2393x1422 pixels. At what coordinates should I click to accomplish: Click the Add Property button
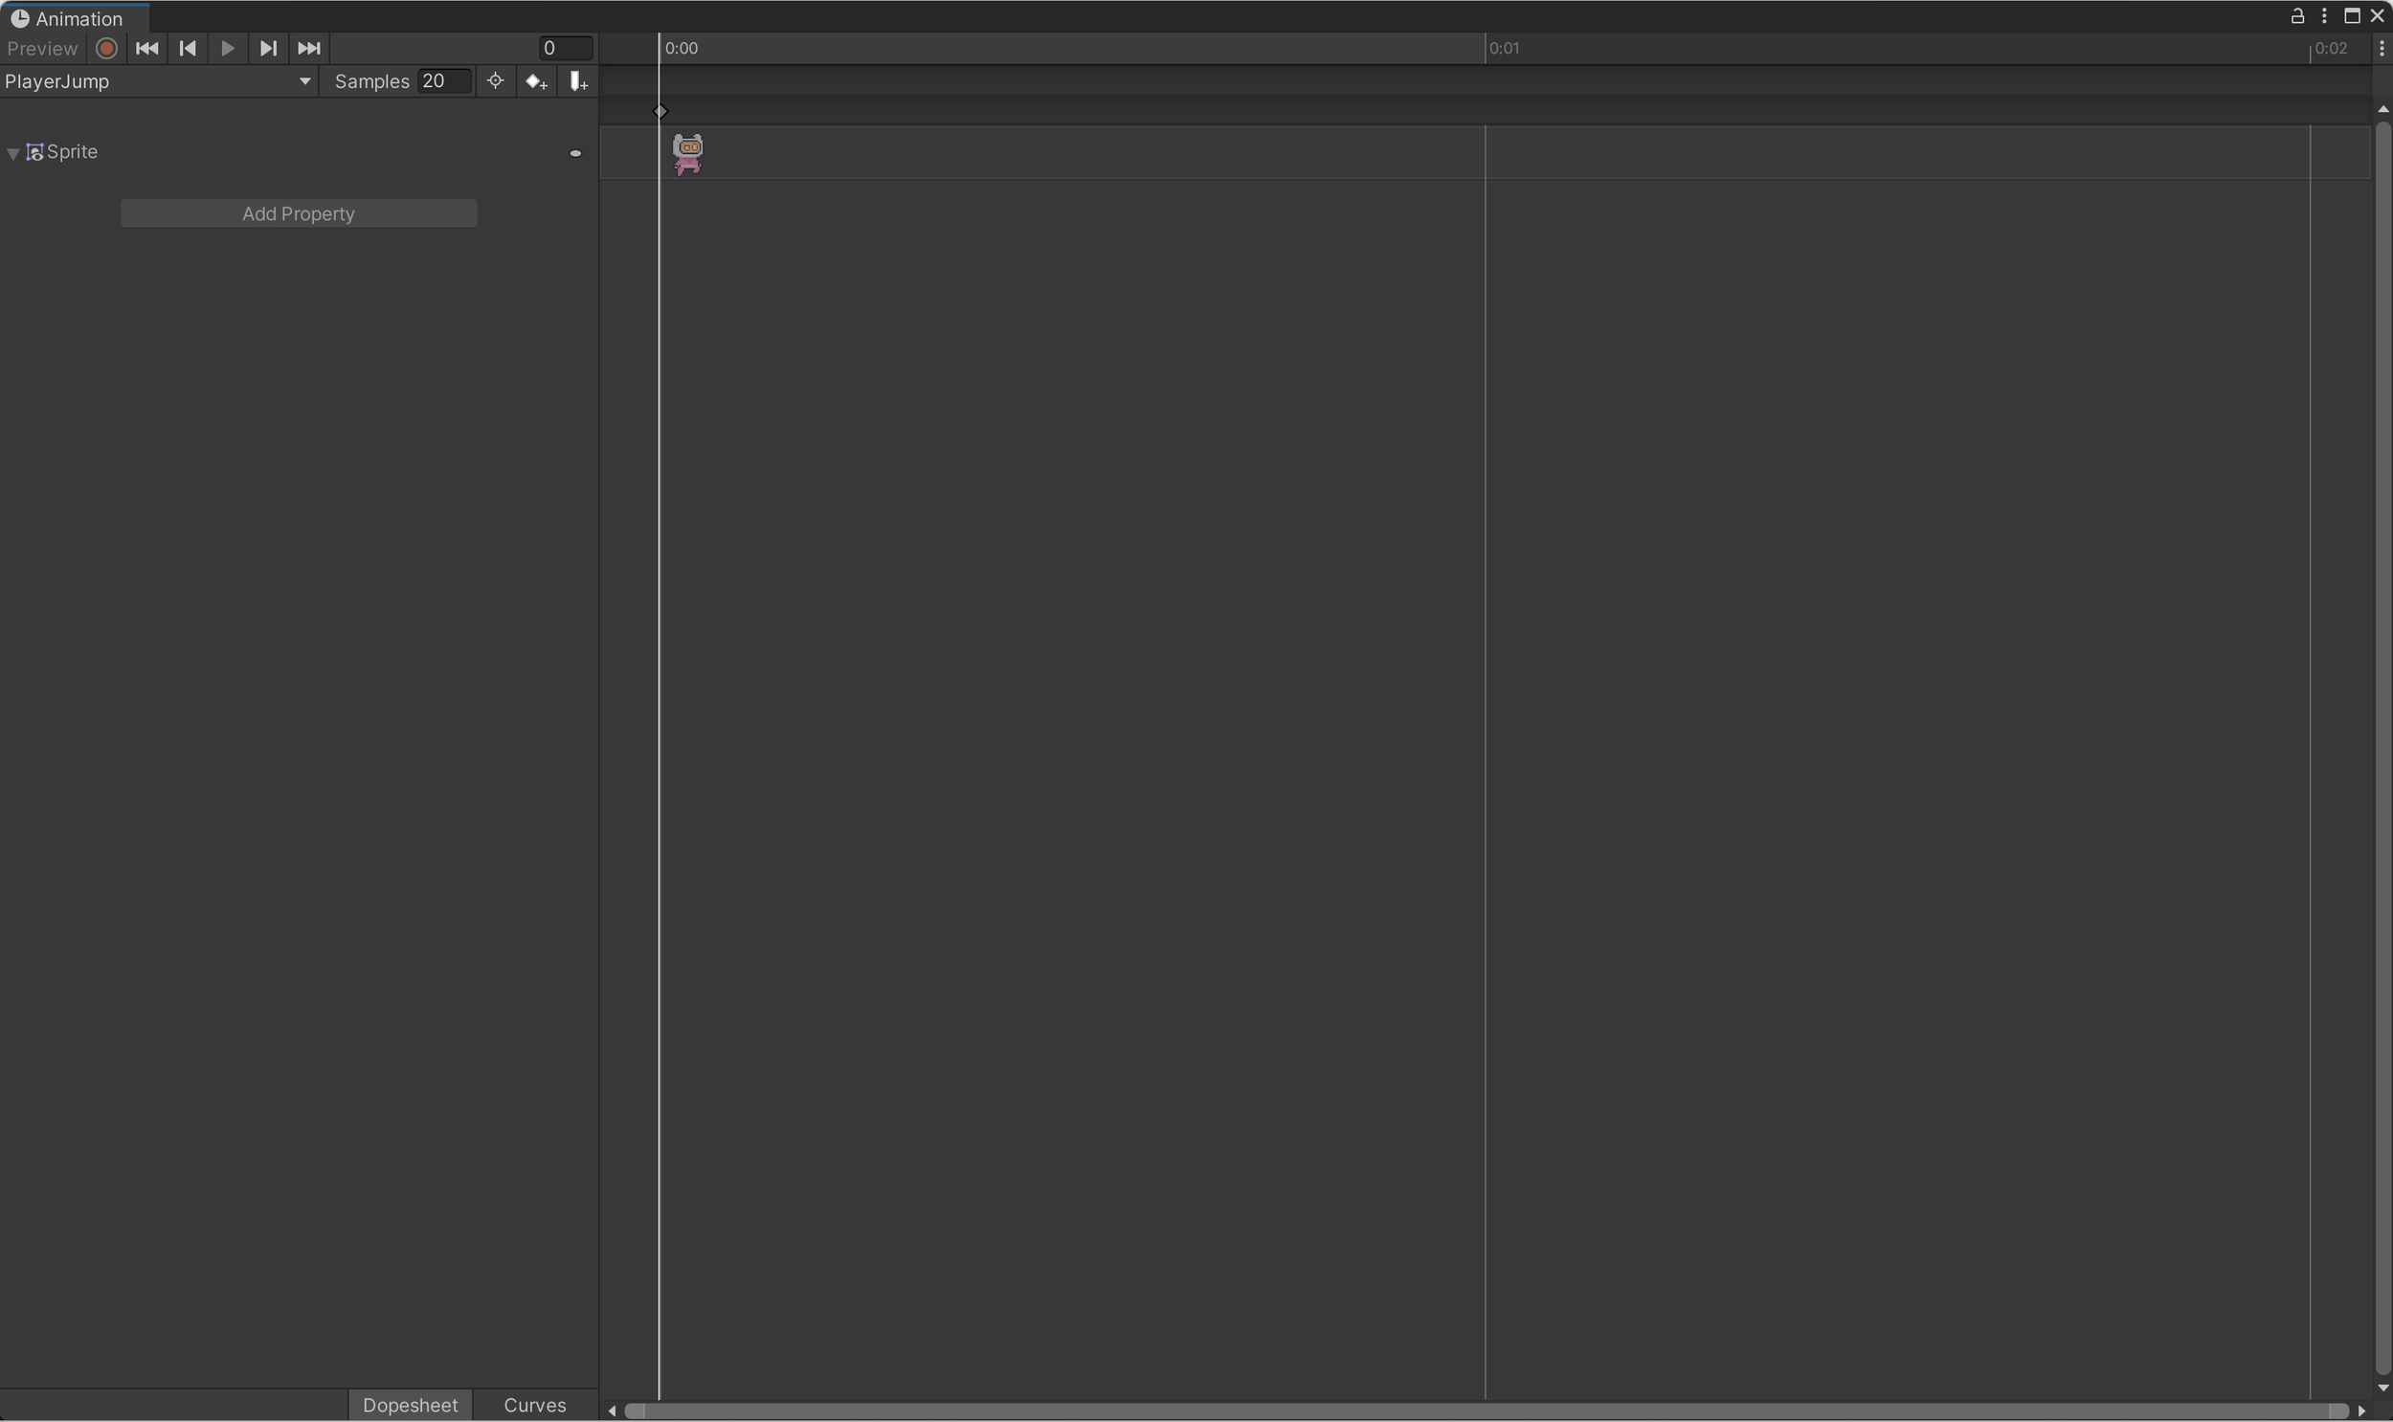[298, 213]
